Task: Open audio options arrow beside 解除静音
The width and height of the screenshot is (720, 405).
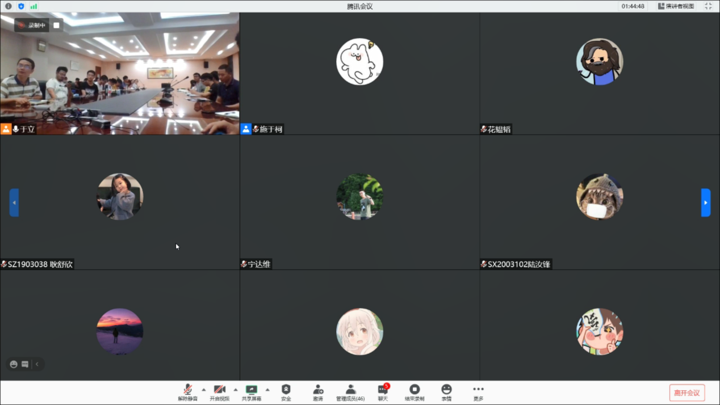Action: [204, 390]
